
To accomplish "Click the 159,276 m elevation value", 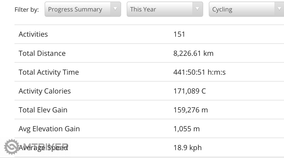I will [x=190, y=110].
